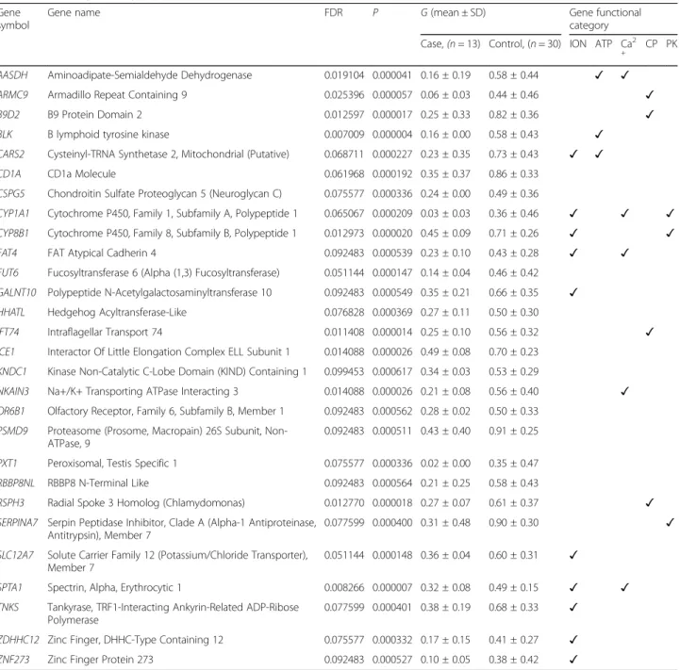
Task: Click 'B lymphoid tyrosine kinase' row text
Action: [x=108, y=135]
